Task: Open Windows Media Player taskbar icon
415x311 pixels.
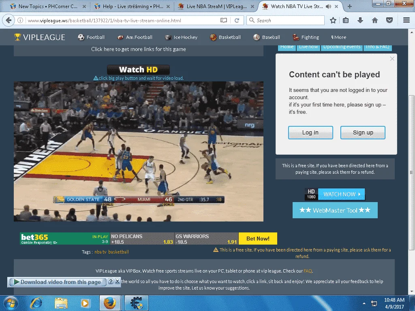Action: (x=85, y=303)
